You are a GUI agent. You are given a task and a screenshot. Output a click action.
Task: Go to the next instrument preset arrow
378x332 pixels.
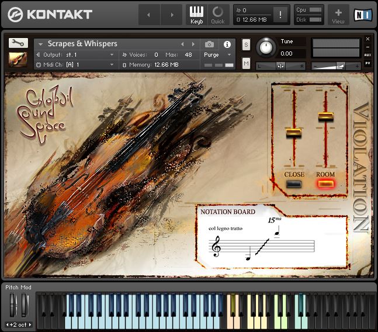coord(193,44)
